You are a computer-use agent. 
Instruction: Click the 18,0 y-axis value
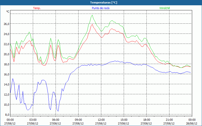pyautogui.click(x=7, y=64)
